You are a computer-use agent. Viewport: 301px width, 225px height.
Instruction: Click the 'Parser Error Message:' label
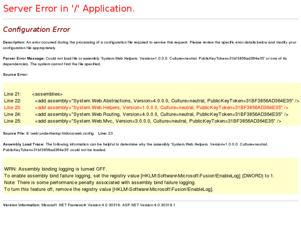[x=24, y=58]
